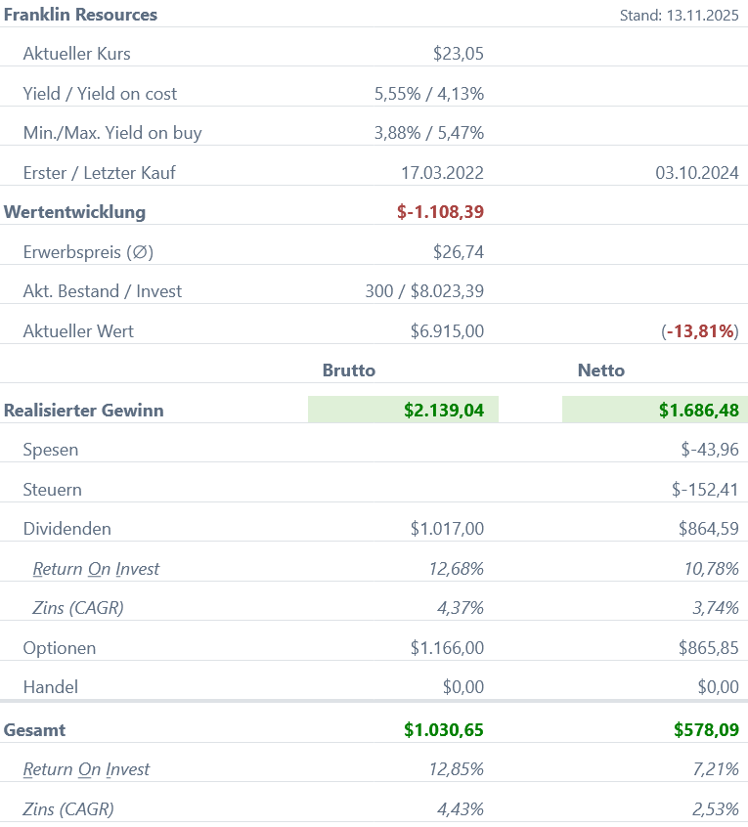Click the last purchase date 03.10.2024
The width and height of the screenshot is (748, 827).
(696, 173)
